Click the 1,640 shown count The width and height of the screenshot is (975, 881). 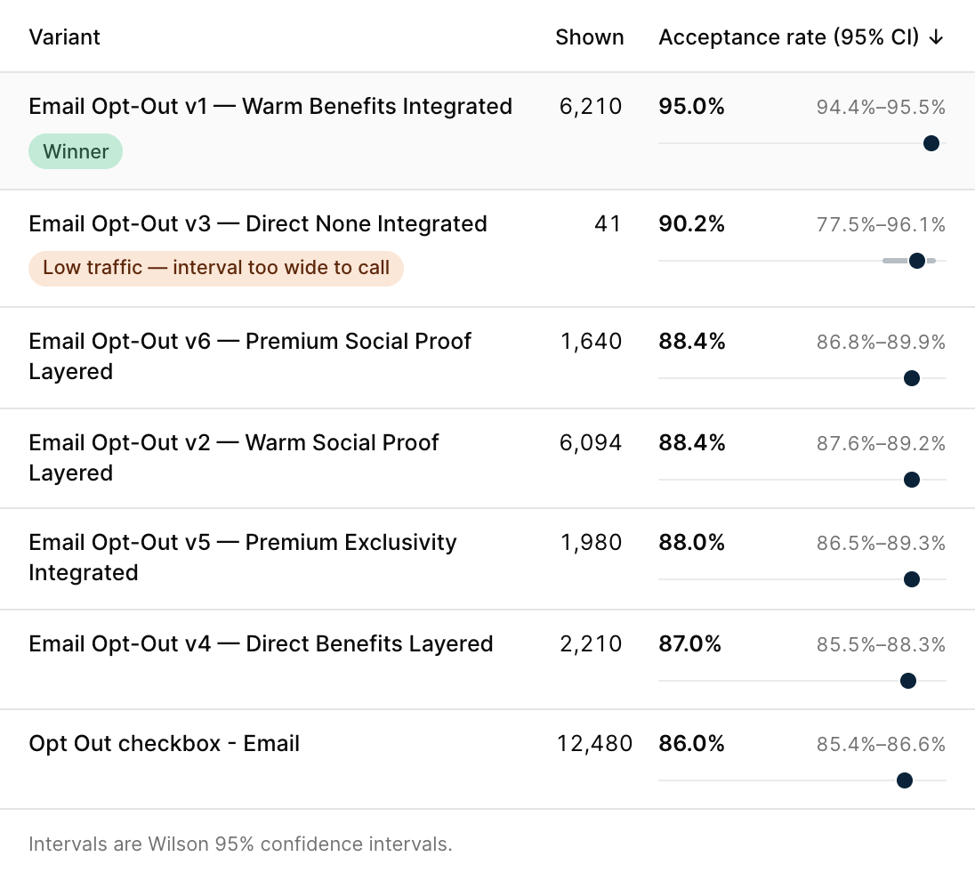[x=591, y=342]
